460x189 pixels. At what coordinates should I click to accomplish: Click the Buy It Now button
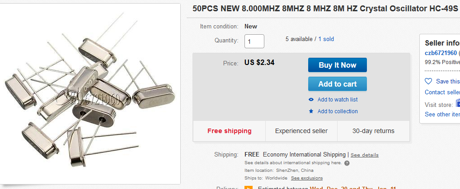coord(337,65)
